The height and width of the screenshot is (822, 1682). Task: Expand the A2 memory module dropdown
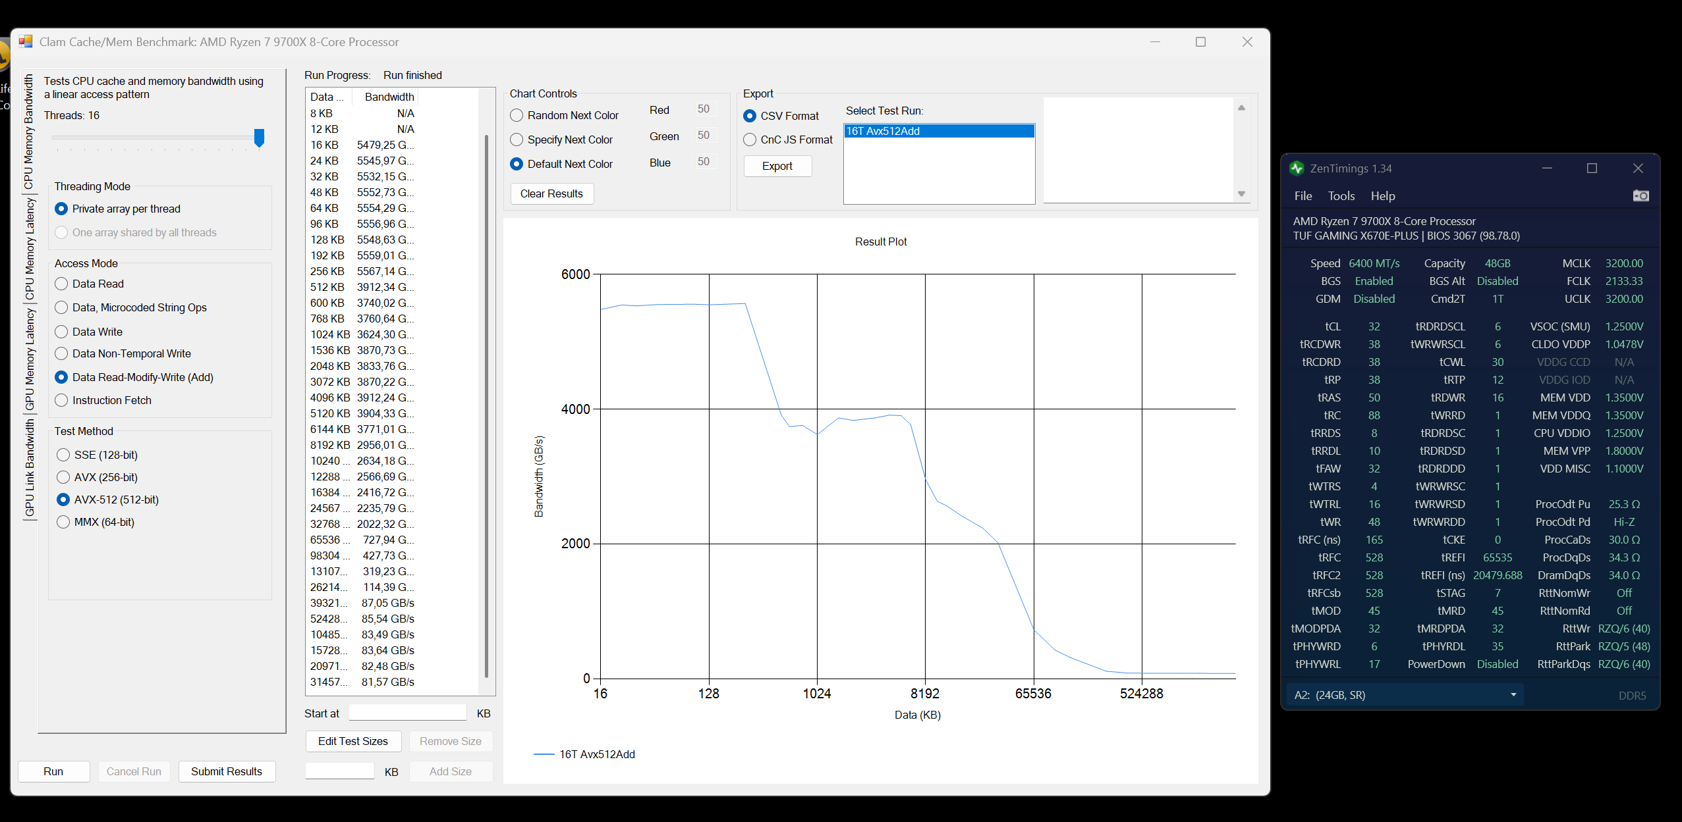click(x=1513, y=695)
